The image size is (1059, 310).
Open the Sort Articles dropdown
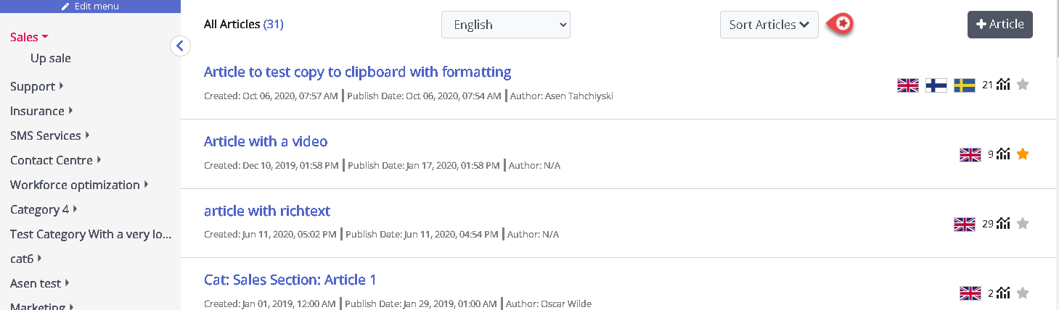(769, 25)
